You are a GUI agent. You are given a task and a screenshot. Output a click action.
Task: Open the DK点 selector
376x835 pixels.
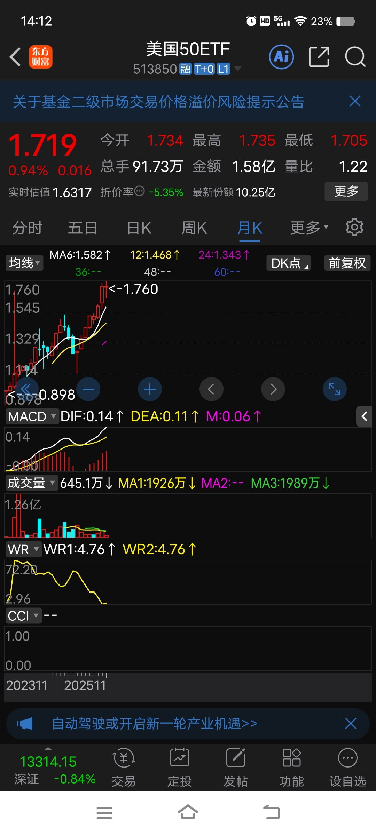(x=289, y=263)
